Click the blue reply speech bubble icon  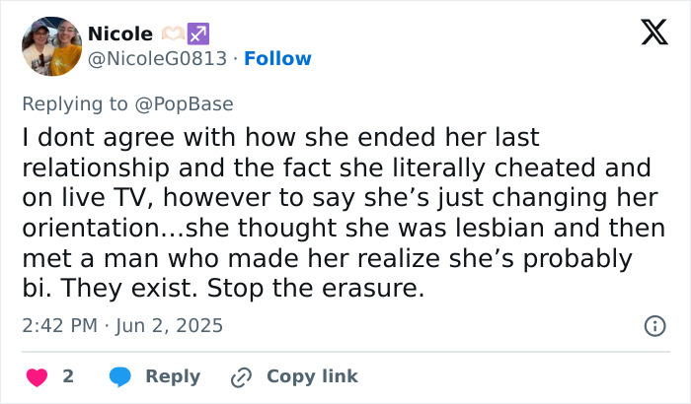[x=120, y=376]
